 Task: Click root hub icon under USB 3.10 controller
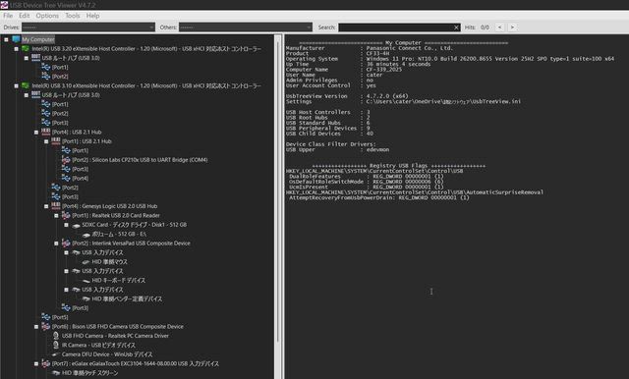coord(35,95)
